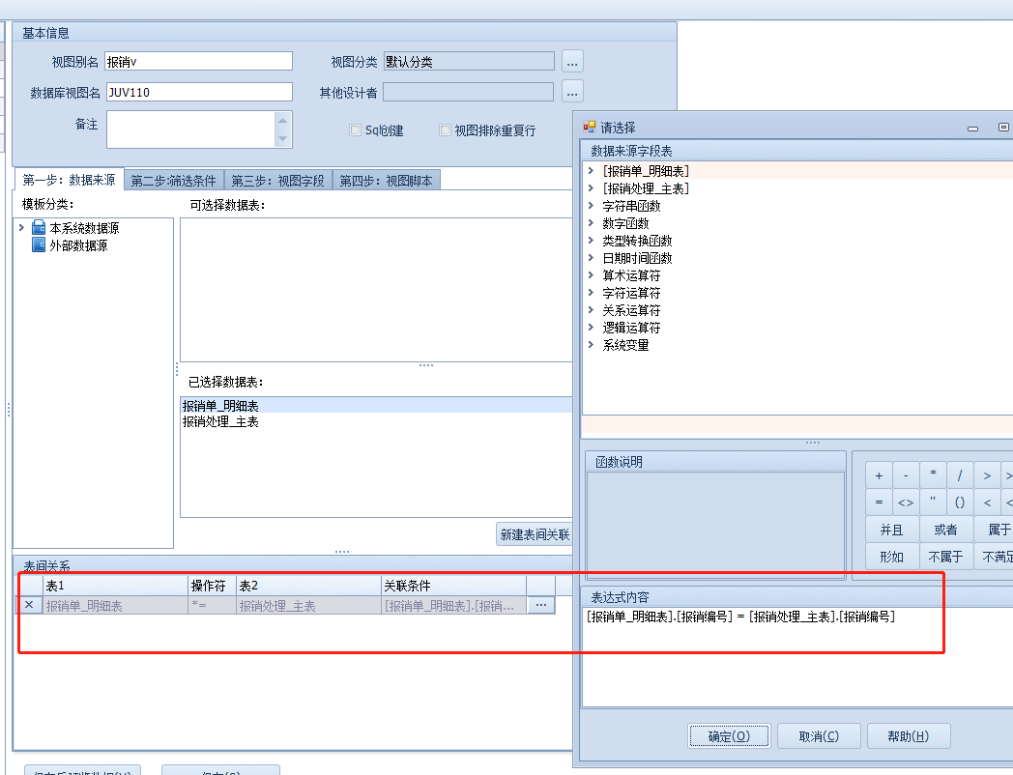The width and height of the screenshot is (1013, 775).
Task: Expand the 本系统数据源 tree node
Action: [21, 228]
